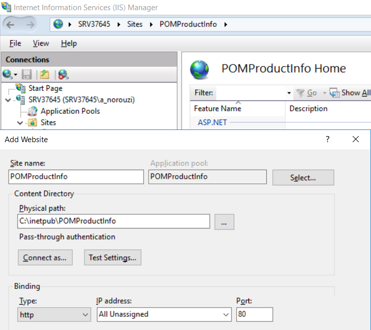Image resolution: width=371 pixels, height=330 pixels.
Task: Open the View menu
Action: coord(41,44)
